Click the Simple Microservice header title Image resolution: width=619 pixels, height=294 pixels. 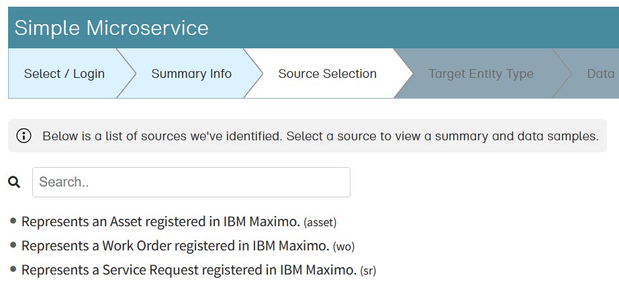[111, 28]
